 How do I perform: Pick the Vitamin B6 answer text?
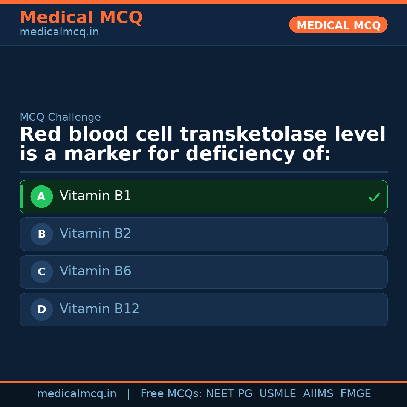point(95,271)
